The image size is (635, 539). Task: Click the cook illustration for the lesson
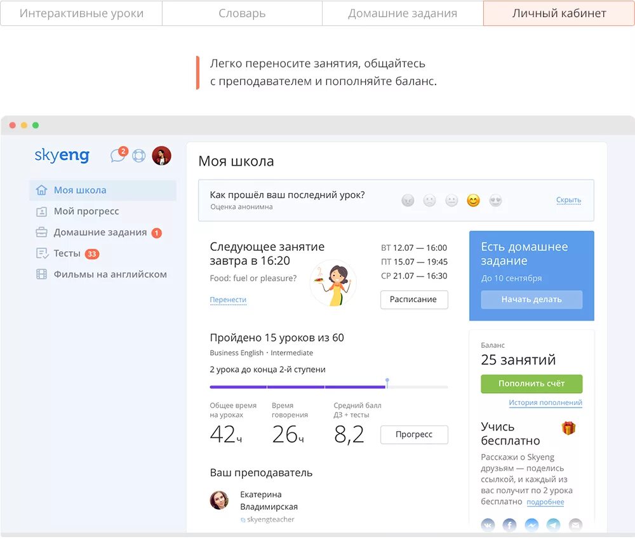click(x=333, y=283)
